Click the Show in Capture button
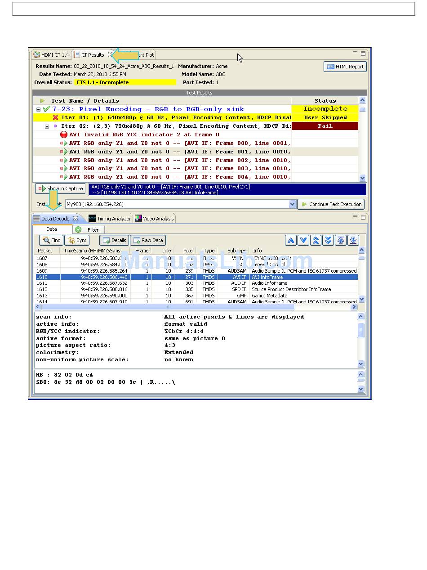The height and width of the screenshot is (570, 427). pos(61,189)
